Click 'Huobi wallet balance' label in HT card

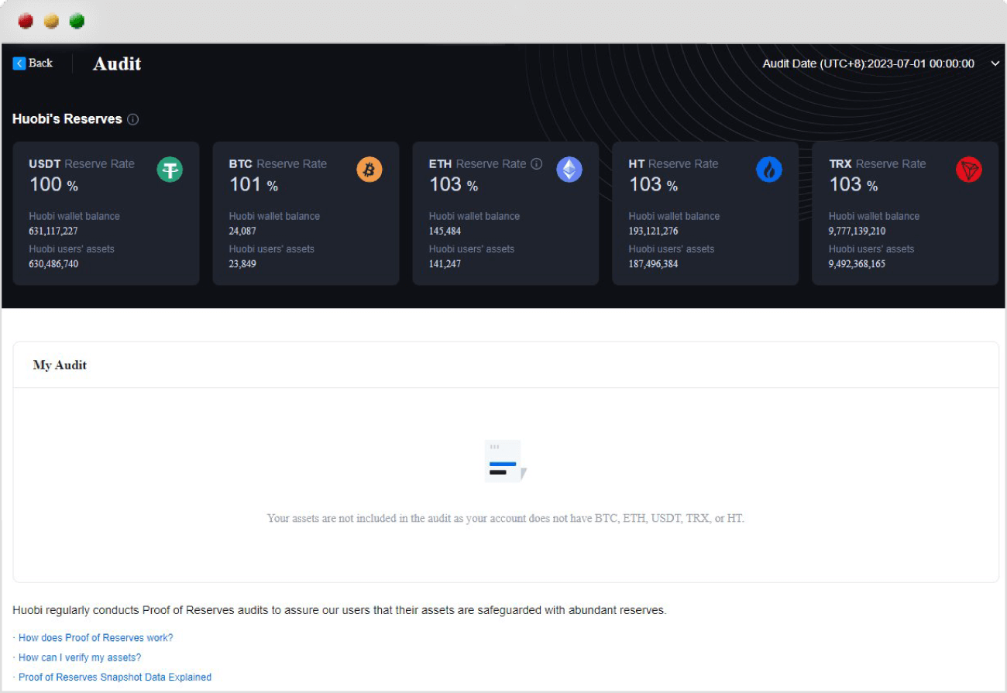click(674, 216)
